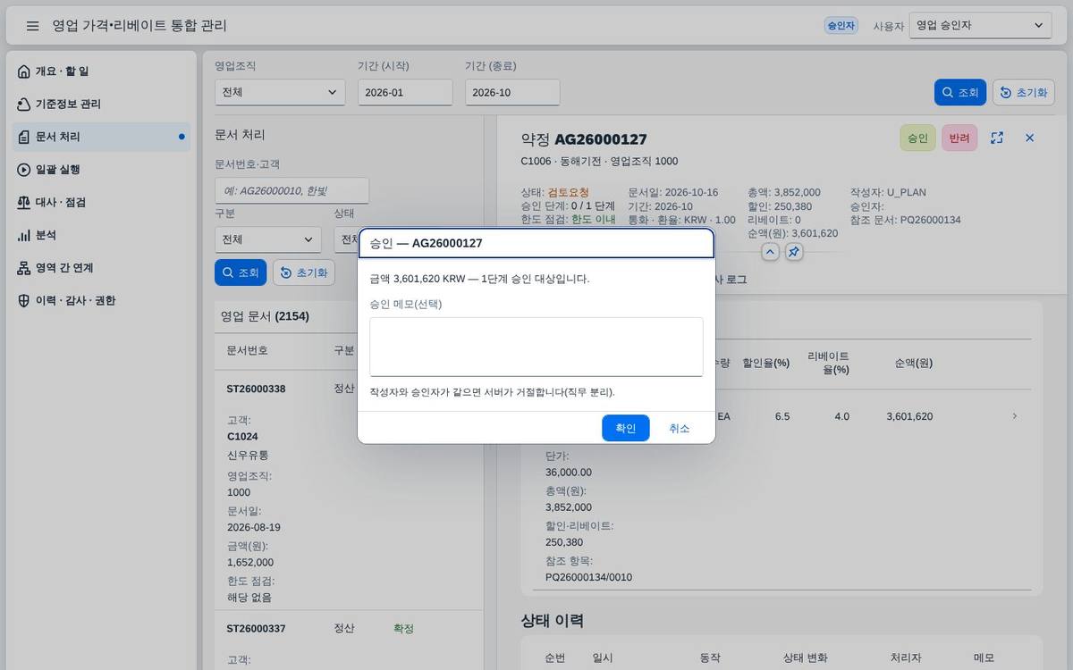Open 영역 간 연계 in sidebar
The image size is (1073, 670).
coord(101,268)
